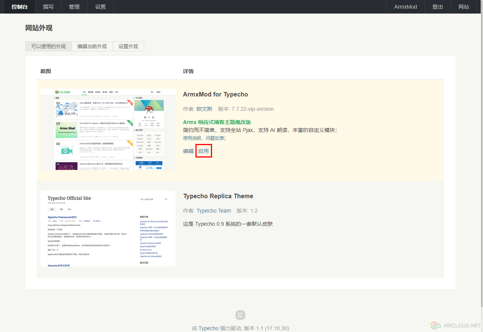Open Typecho Team author link
This screenshot has width=483, height=332.
coord(214,211)
